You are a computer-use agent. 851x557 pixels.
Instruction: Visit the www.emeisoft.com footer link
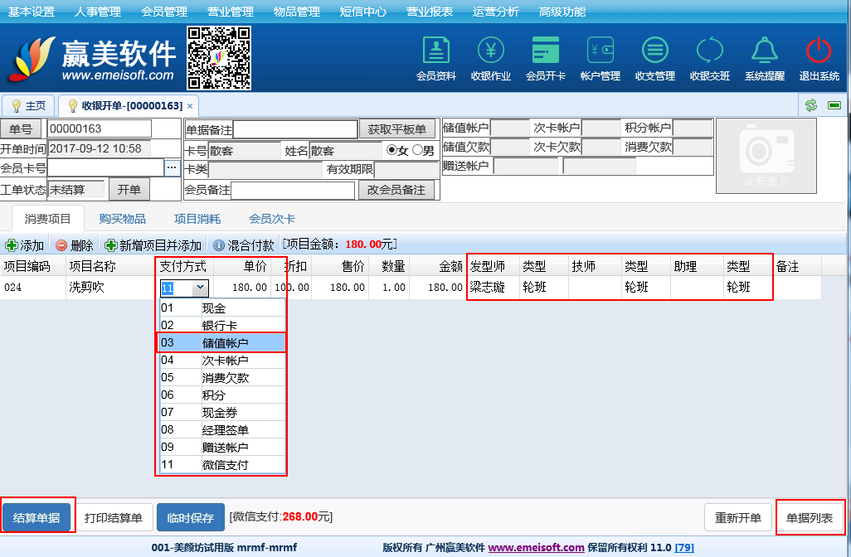tap(536, 547)
